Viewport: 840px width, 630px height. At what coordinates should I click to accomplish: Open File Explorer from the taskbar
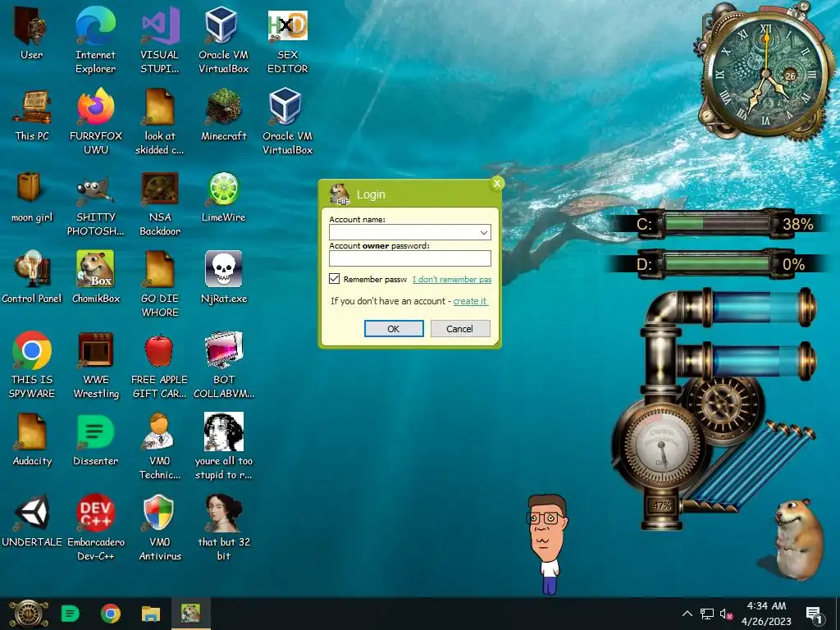point(151,614)
